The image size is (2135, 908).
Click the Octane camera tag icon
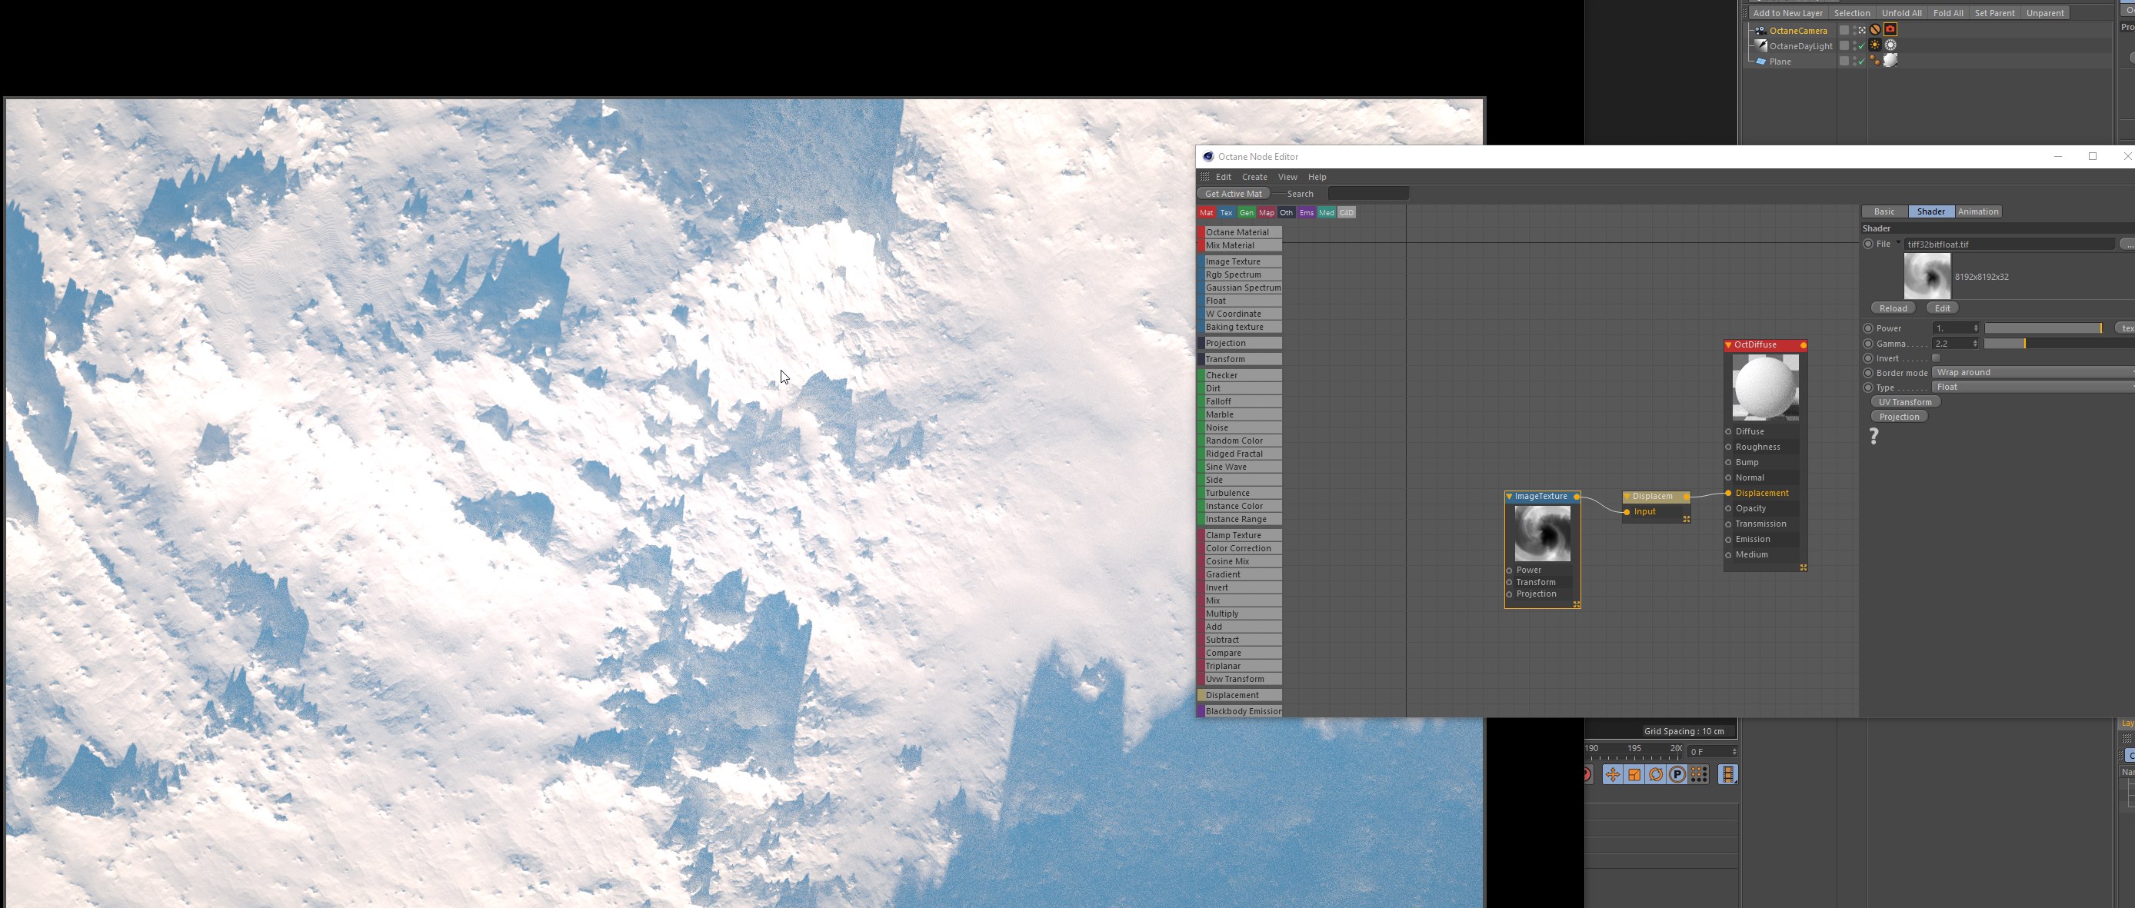1890,30
